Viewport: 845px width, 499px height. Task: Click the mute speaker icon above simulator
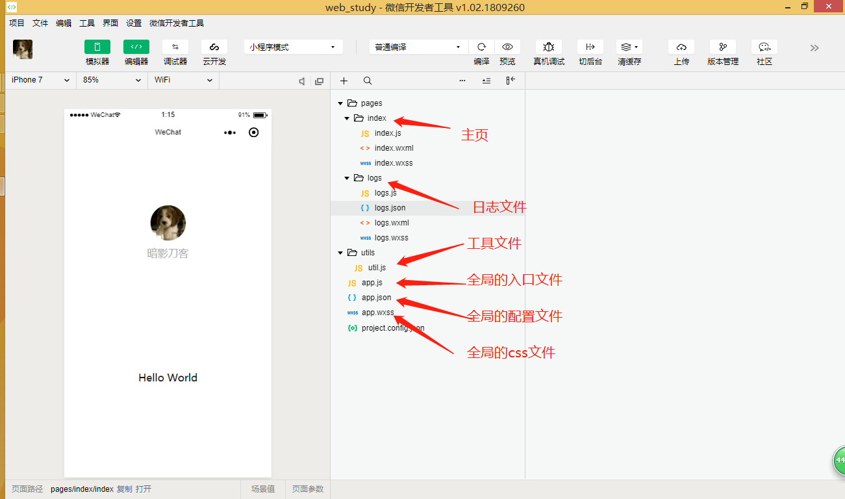[301, 81]
